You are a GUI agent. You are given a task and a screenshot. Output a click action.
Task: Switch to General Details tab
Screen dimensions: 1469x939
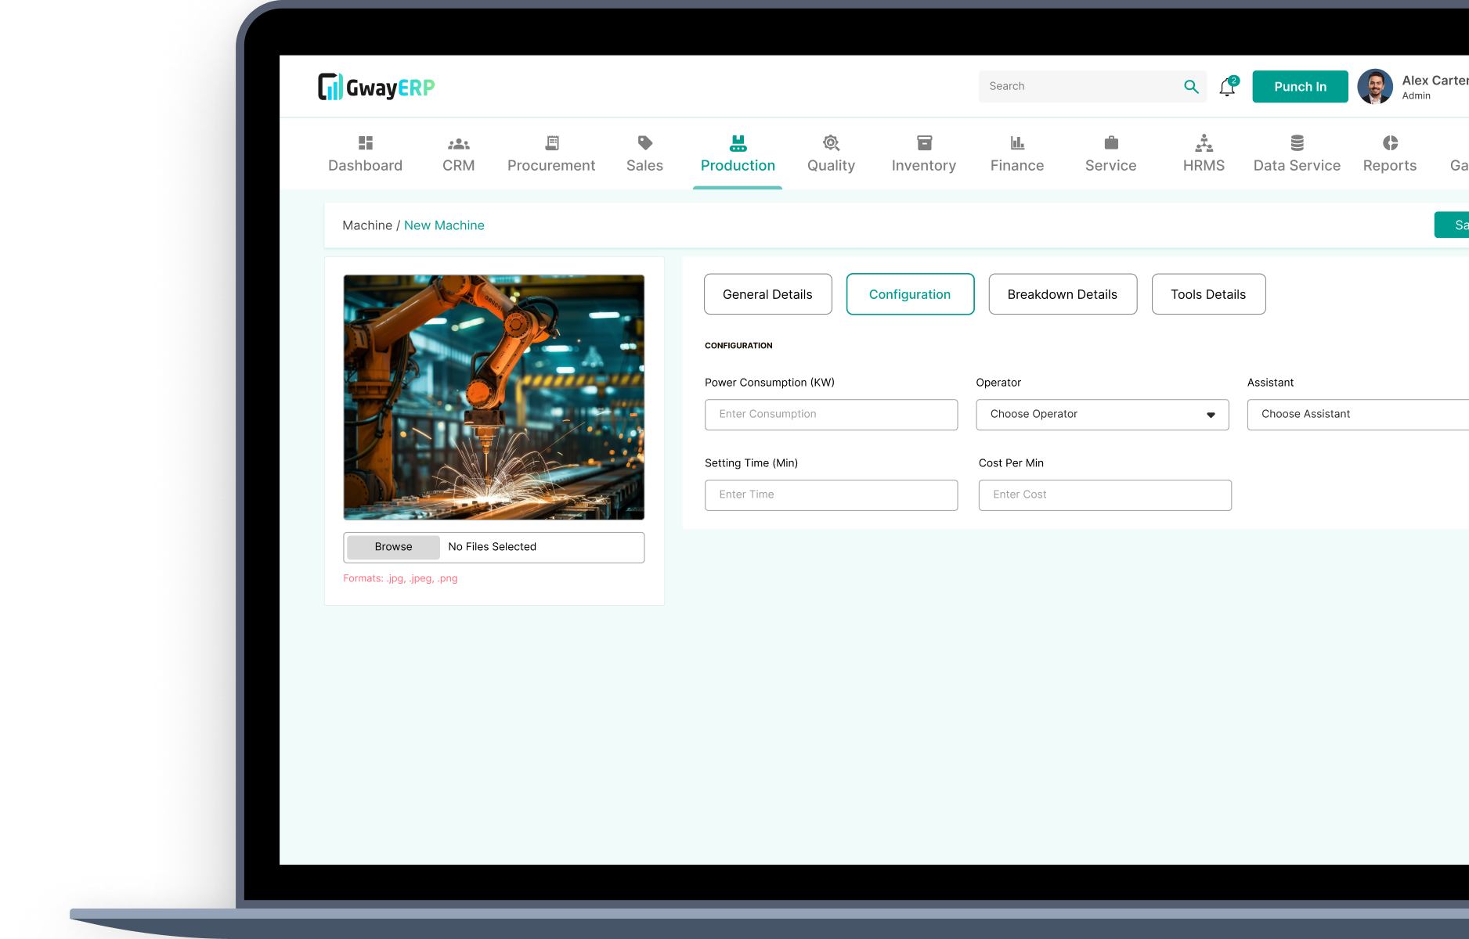coord(767,294)
